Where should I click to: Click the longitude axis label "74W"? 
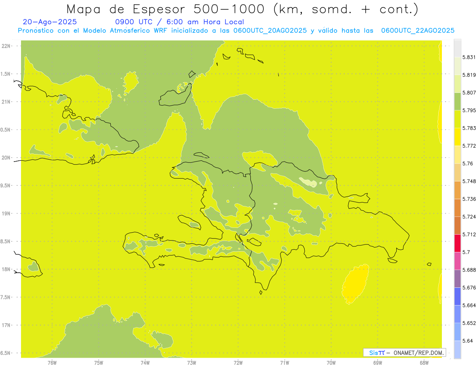pyautogui.click(x=145, y=363)
